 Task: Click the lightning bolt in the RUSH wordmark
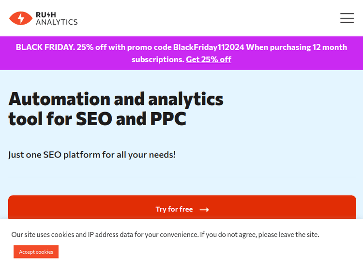point(50,14)
